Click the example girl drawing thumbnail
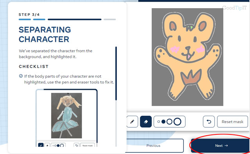This screenshot has height=154, width=250. click(x=66, y=116)
